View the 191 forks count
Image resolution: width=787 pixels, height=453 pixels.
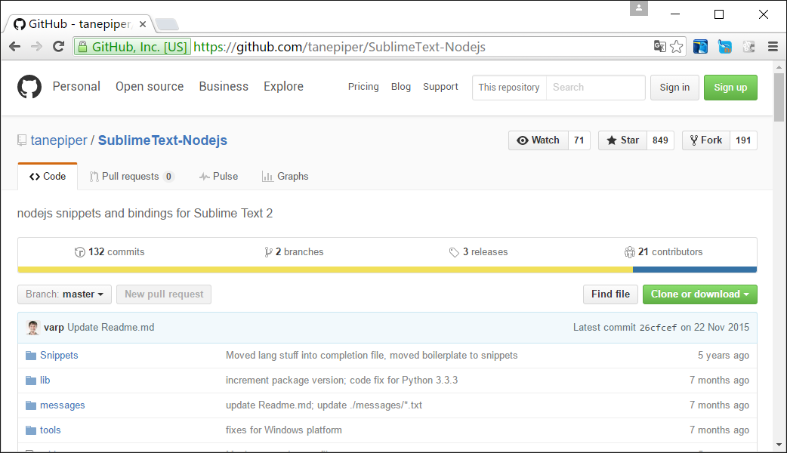click(743, 140)
